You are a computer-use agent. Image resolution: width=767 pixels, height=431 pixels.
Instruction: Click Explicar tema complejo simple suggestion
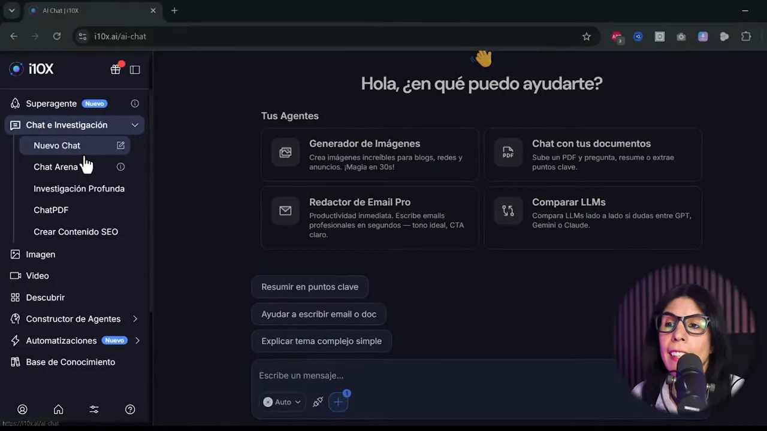(321, 341)
